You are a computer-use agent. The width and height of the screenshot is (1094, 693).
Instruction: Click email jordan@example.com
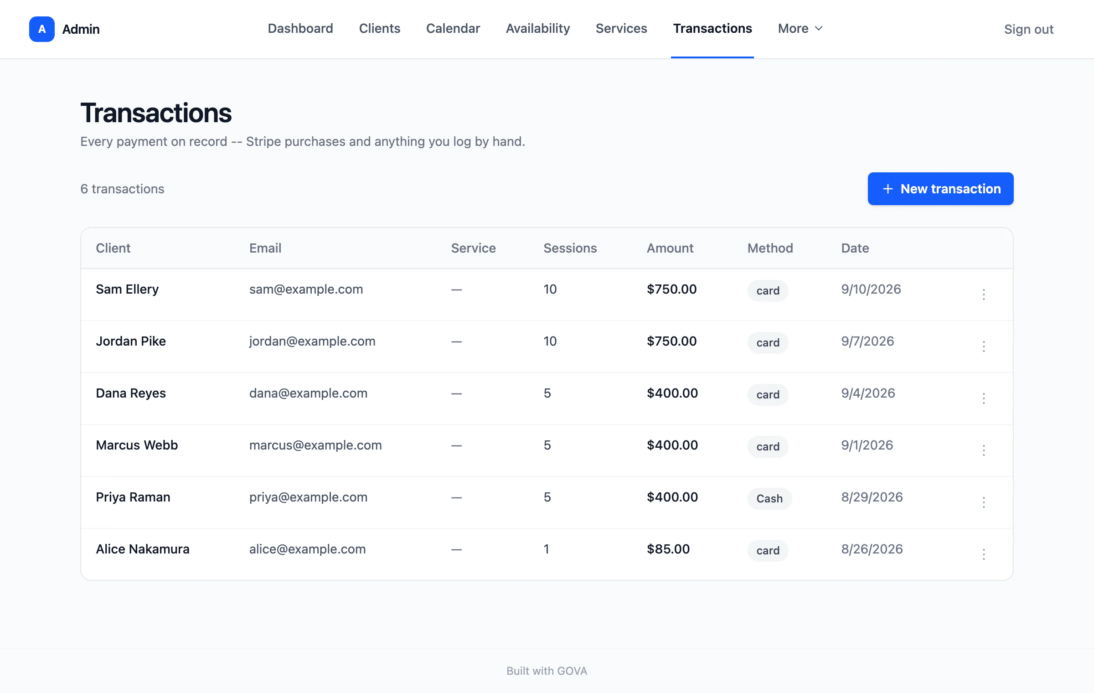[x=312, y=341]
